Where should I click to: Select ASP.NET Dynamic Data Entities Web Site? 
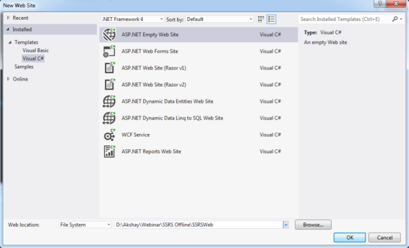tap(199, 101)
